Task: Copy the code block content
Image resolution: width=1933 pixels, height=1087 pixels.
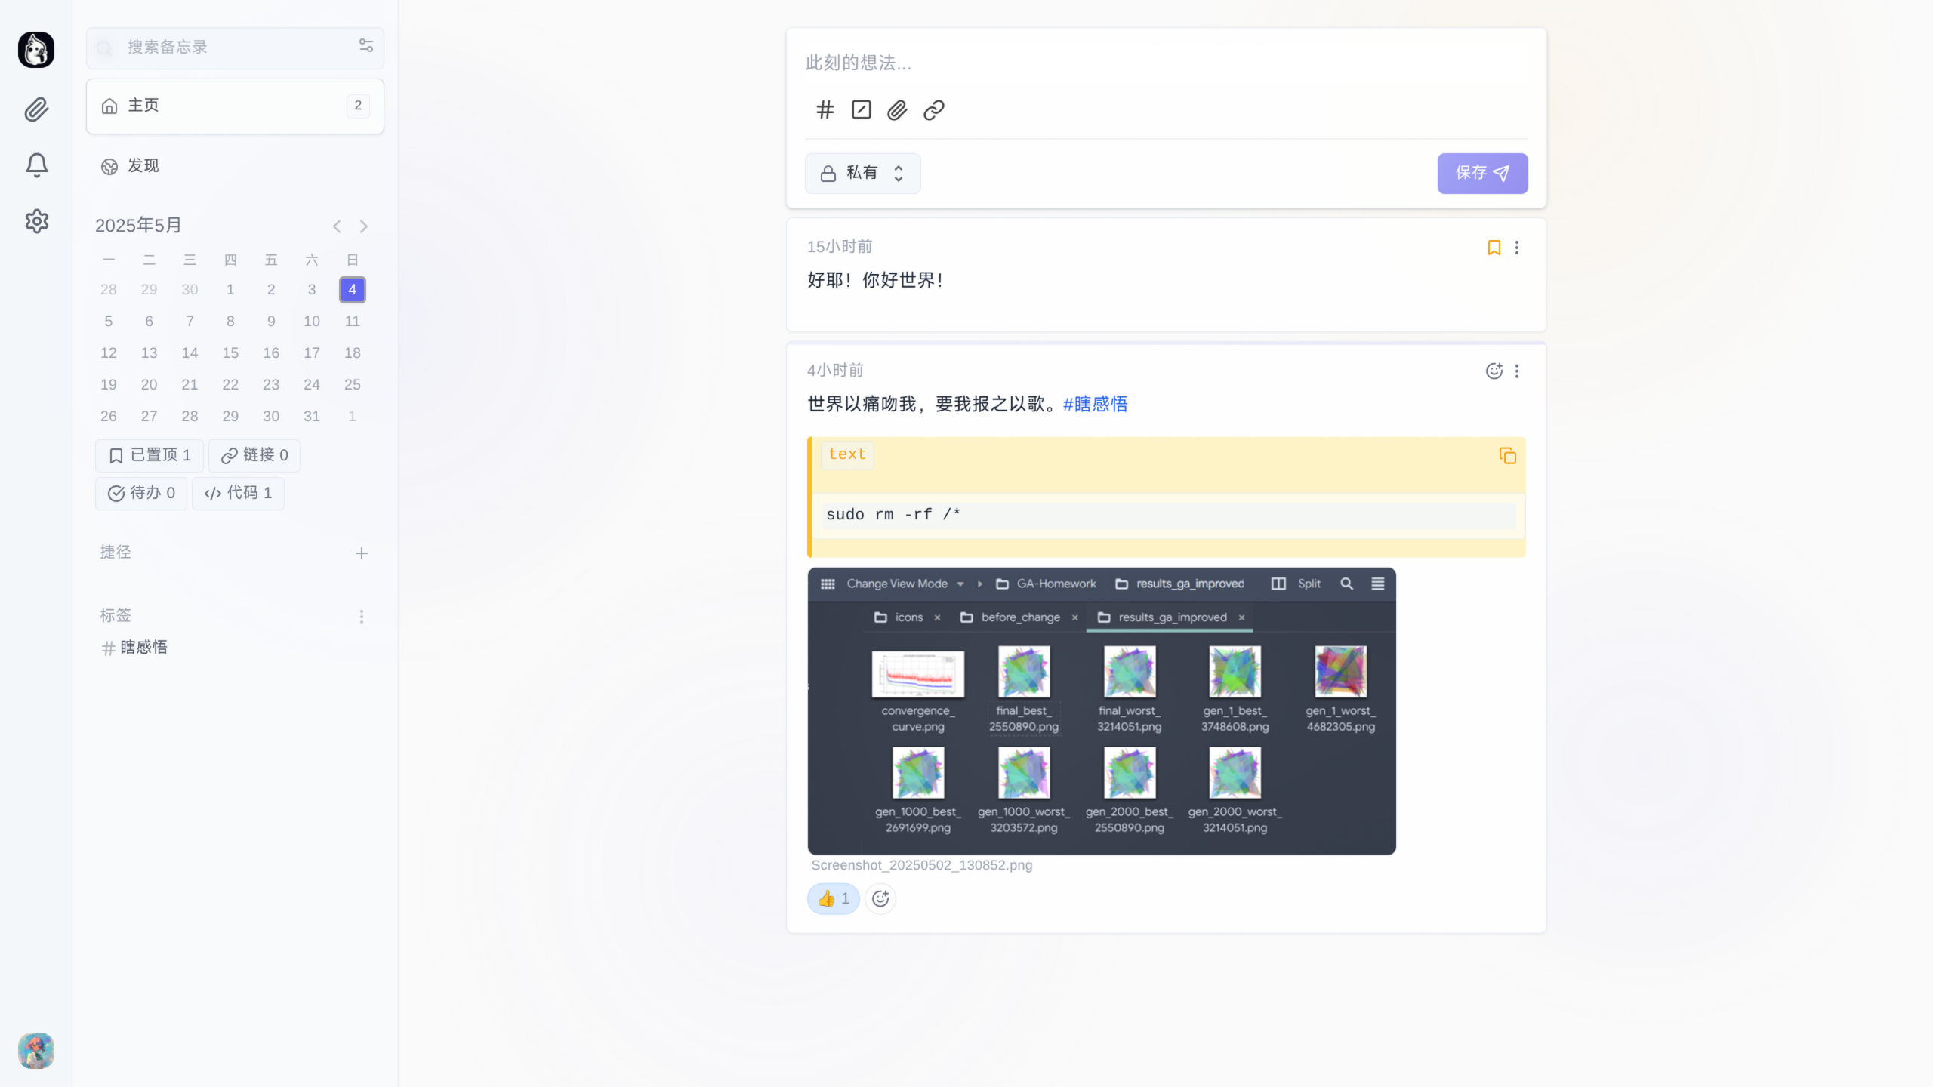Action: 1507,456
